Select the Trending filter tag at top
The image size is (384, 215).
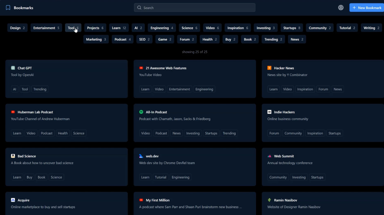click(x=273, y=40)
